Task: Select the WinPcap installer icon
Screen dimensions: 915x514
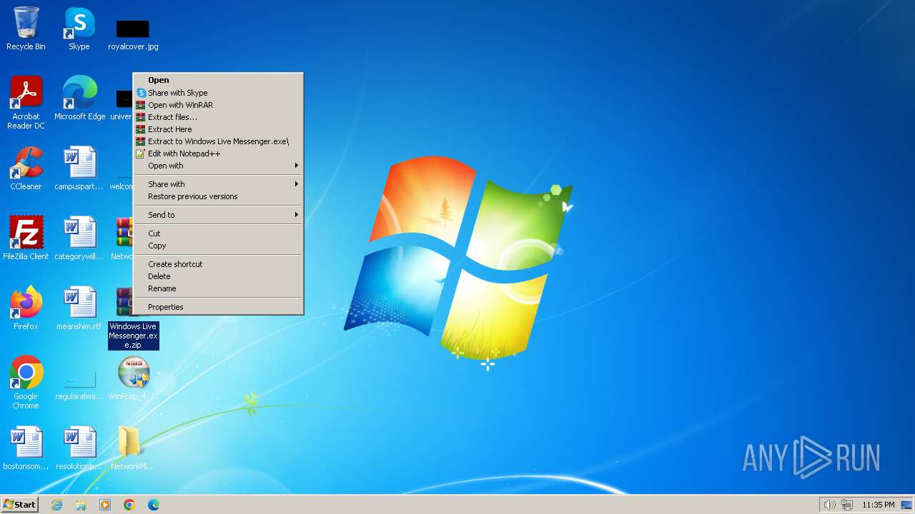Action: pos(133,378)
